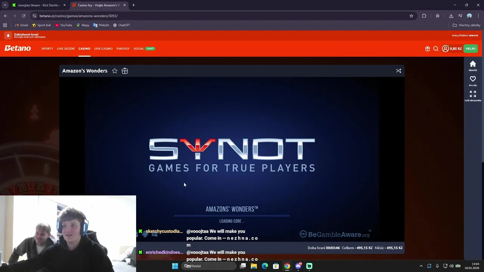Open ChatGPT bookmark
Viewport: 484px width, 272px height.
121,25
